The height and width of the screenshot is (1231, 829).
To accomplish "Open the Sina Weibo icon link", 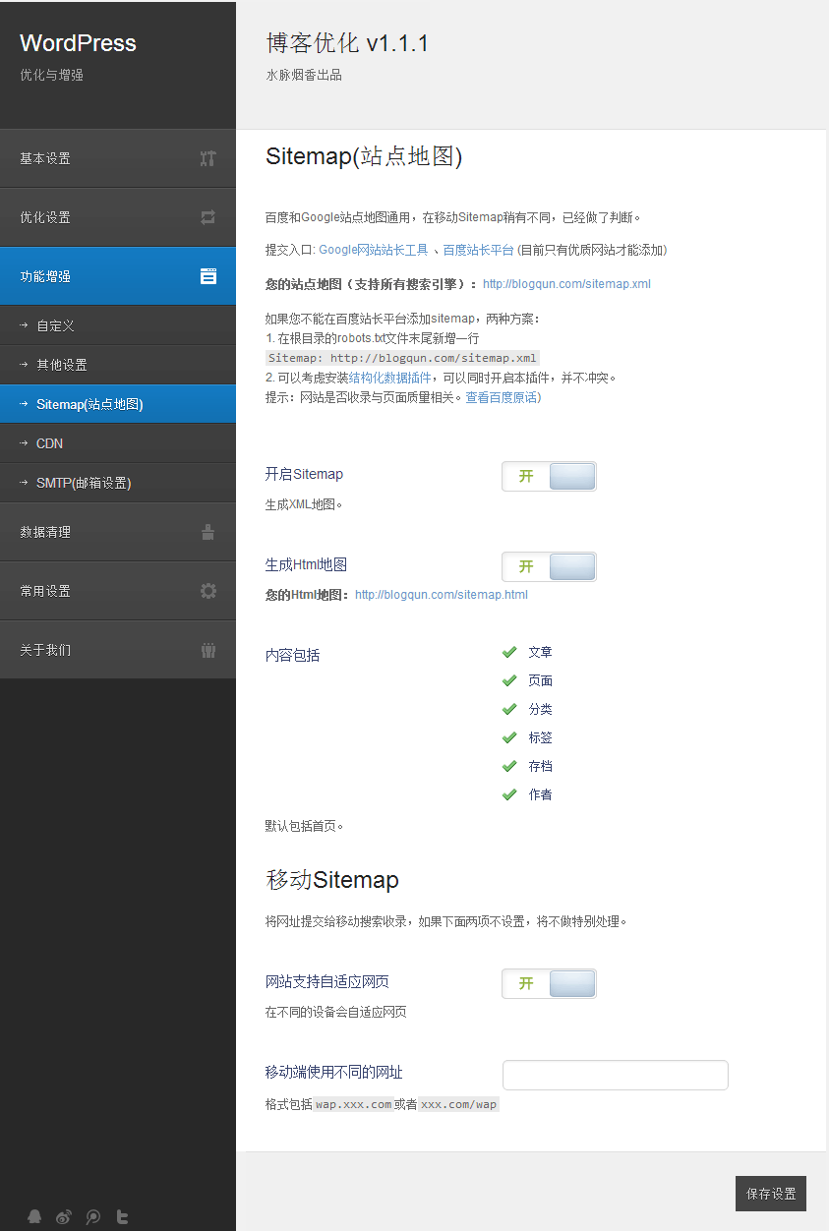I will coord(64,1216).
